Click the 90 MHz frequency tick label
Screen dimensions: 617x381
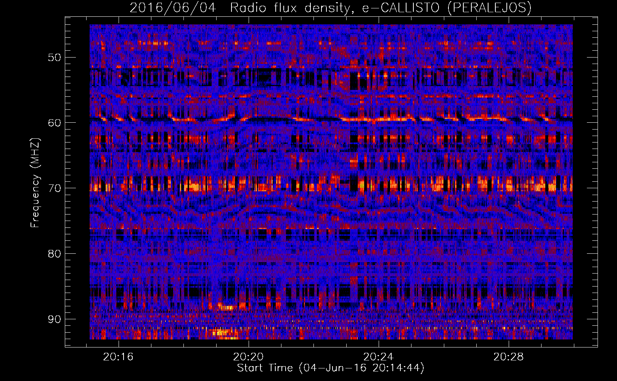click(x=54, y=319)
